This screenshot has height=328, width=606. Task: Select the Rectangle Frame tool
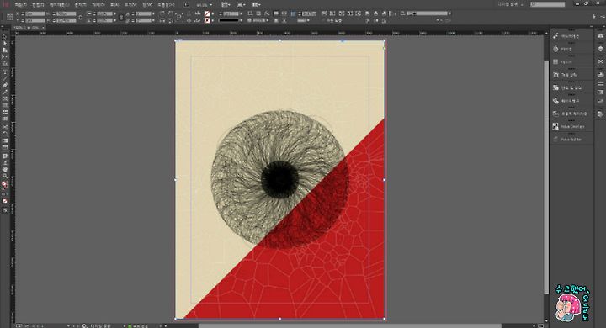(5, 98)
